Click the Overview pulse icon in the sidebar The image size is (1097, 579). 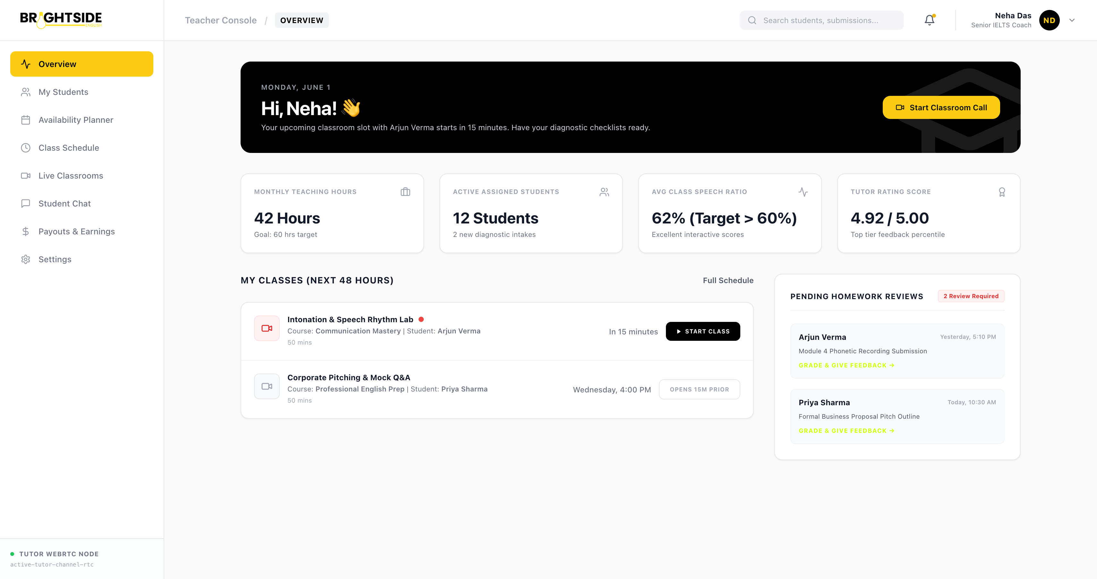click(26, 64)
